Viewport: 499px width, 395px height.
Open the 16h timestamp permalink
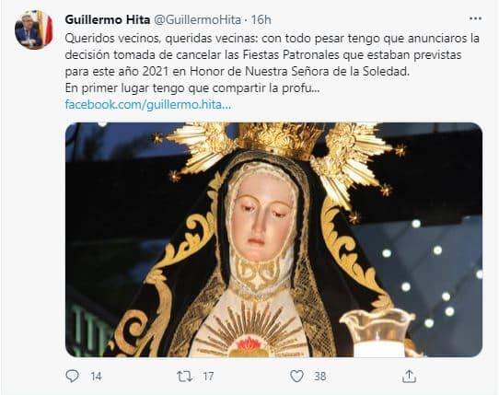pyautogui.click(x=261, y=19)
